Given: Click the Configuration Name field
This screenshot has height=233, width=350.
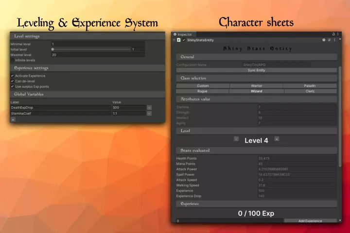Looking at the screenshot, I should tap(277, 65).
